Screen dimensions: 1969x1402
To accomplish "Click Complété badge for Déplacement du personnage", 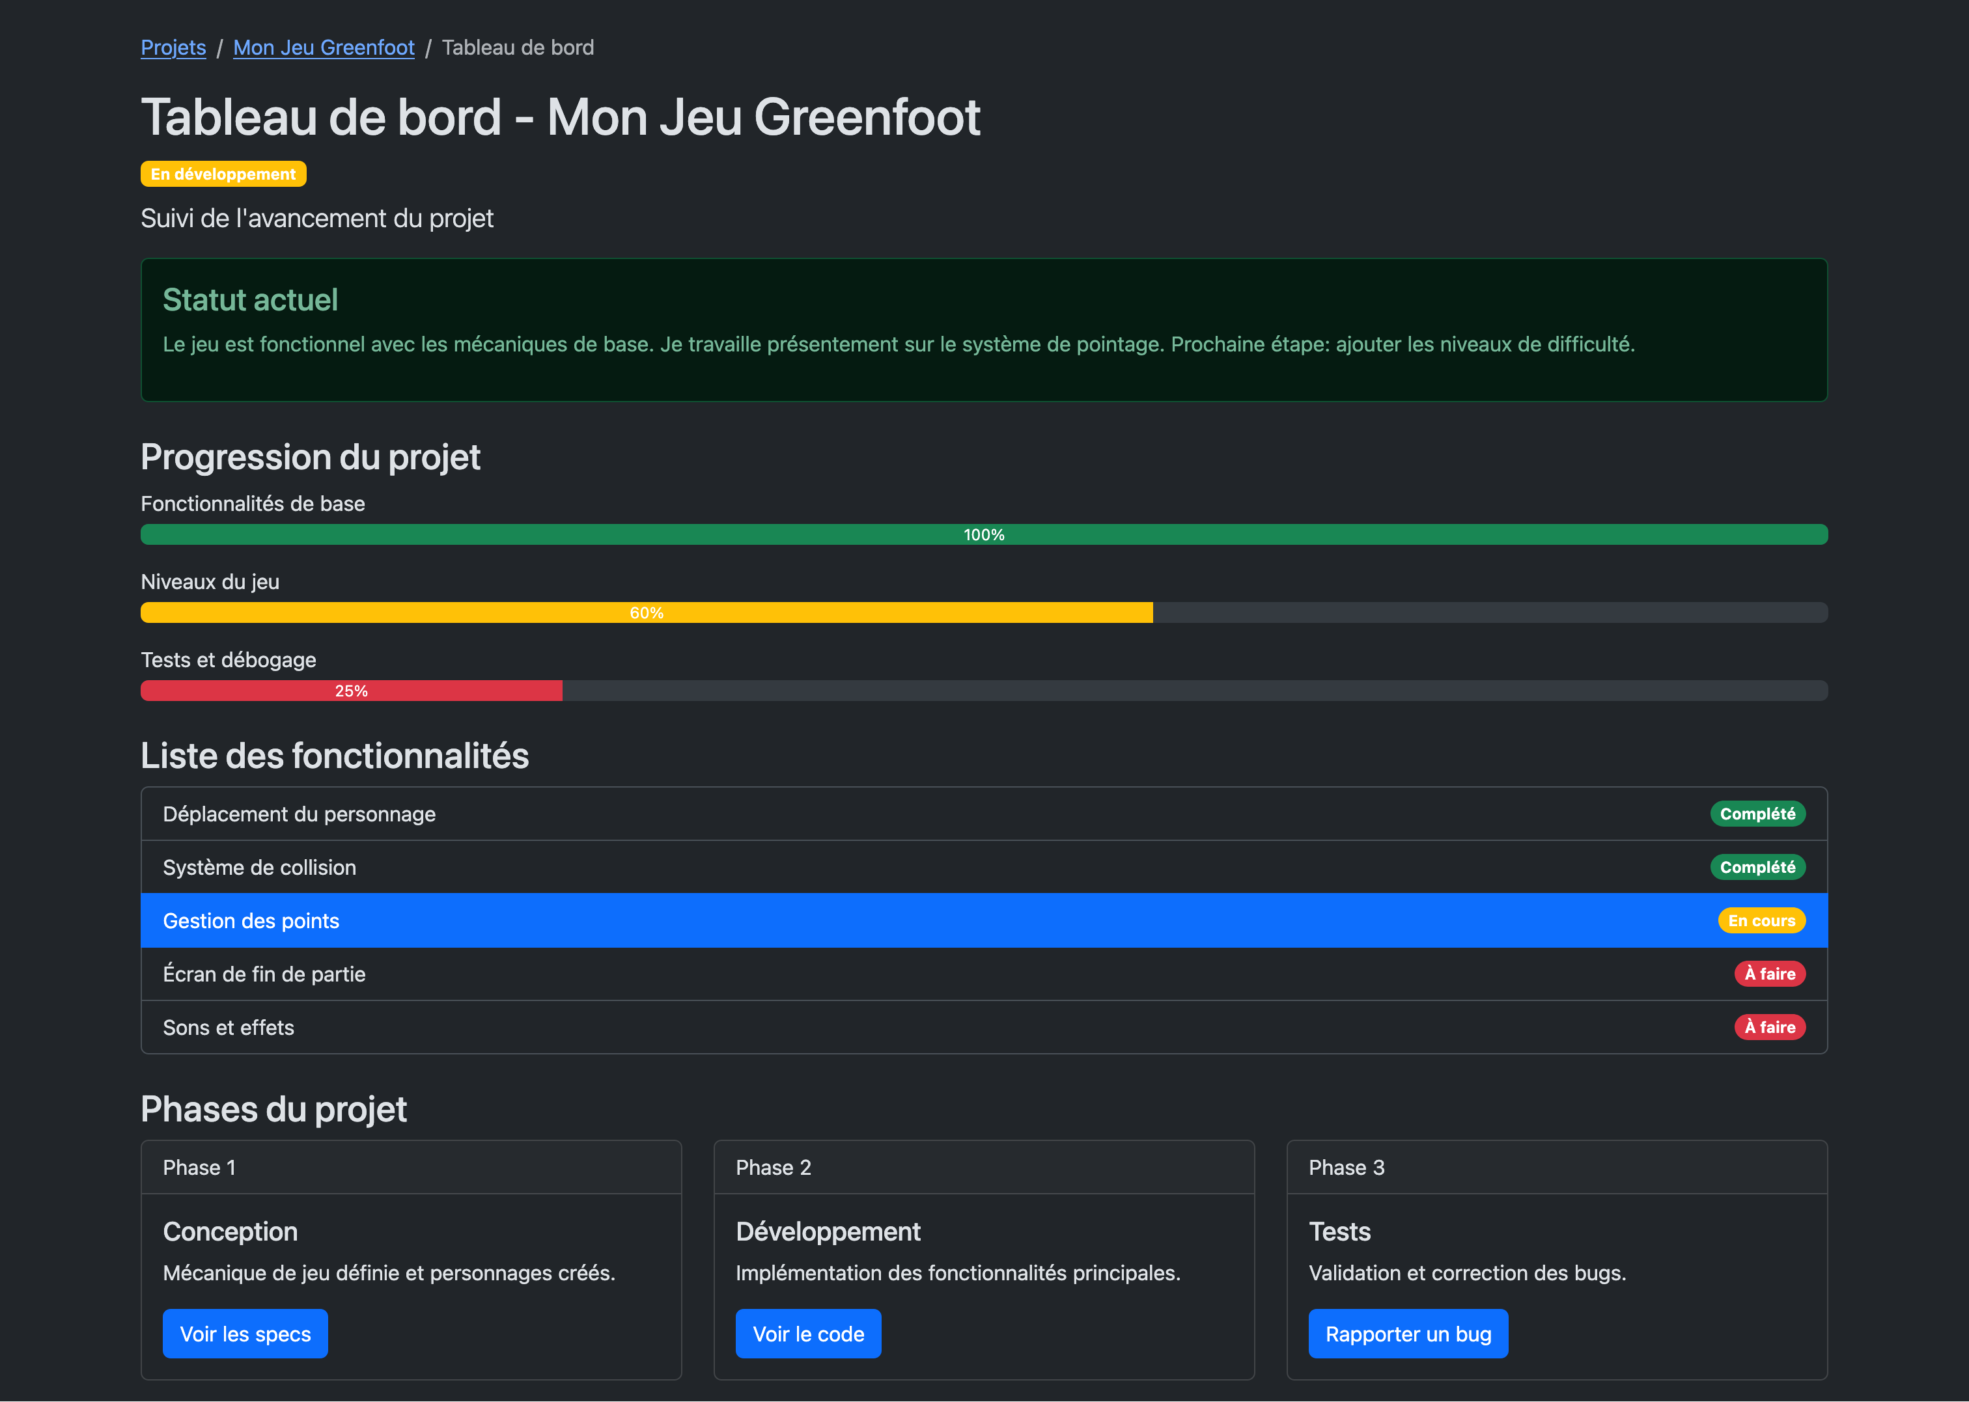I will [x=1757, y=814].
